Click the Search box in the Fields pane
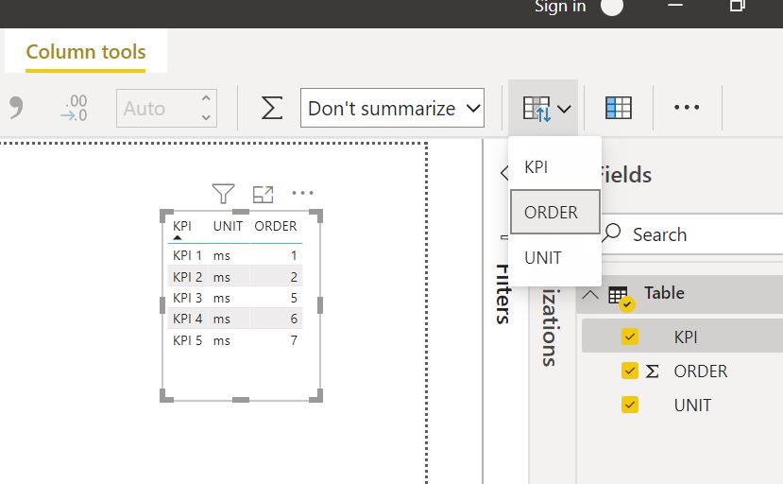The image size is (783, 484). (x=692, y=234)
